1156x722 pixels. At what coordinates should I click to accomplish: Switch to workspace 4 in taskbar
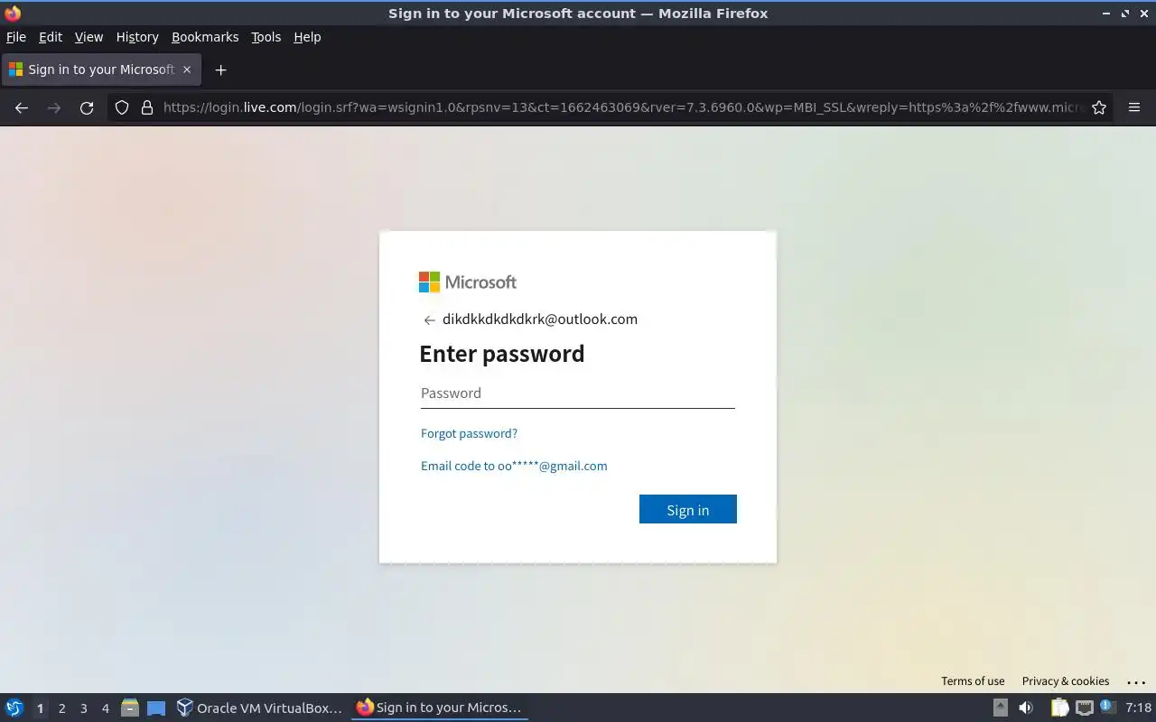105,708
